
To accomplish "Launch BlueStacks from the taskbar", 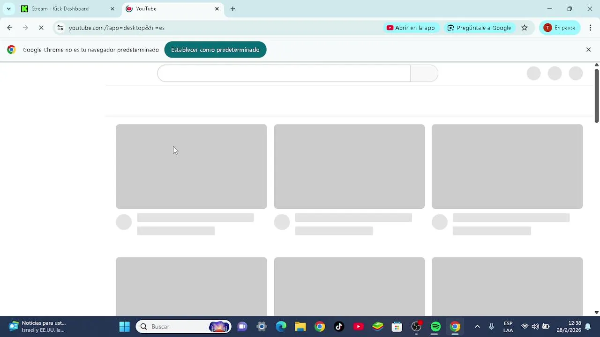I will 378,327.
